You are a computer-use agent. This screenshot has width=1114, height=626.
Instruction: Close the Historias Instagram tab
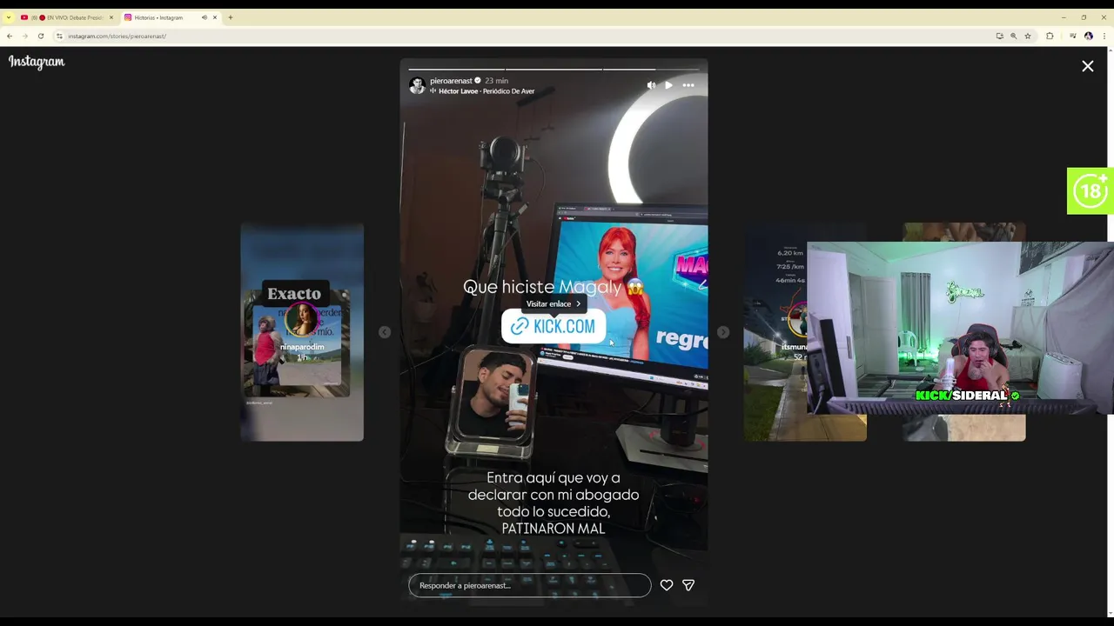coord(215,17)
